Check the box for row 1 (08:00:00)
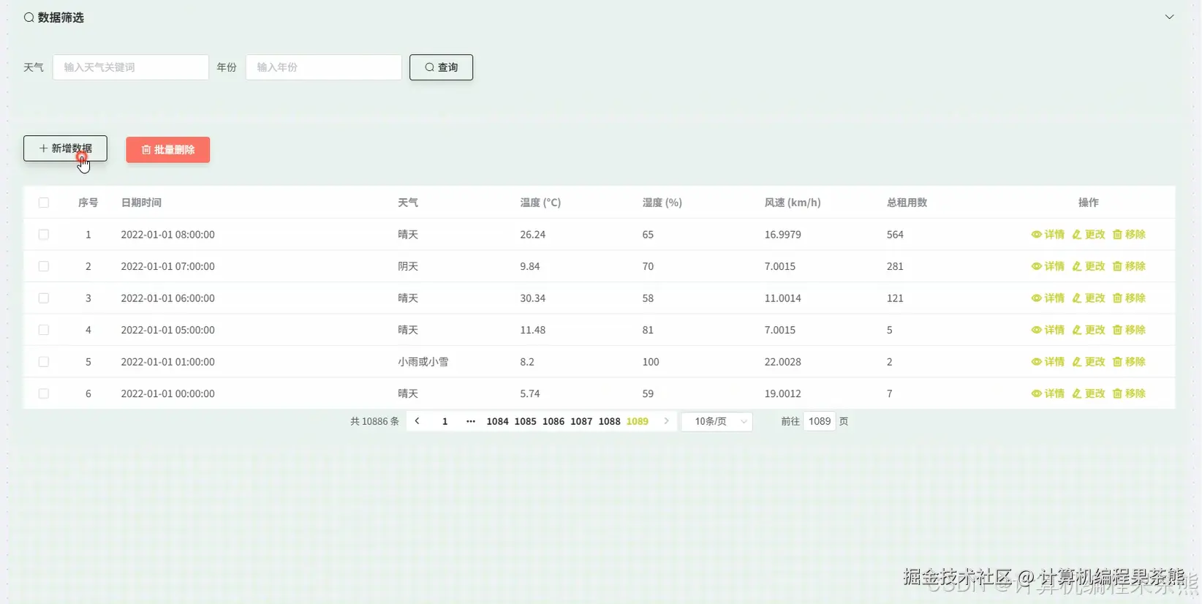The width and height of the screenshot is (1202, 604). (x=44, y=235)
